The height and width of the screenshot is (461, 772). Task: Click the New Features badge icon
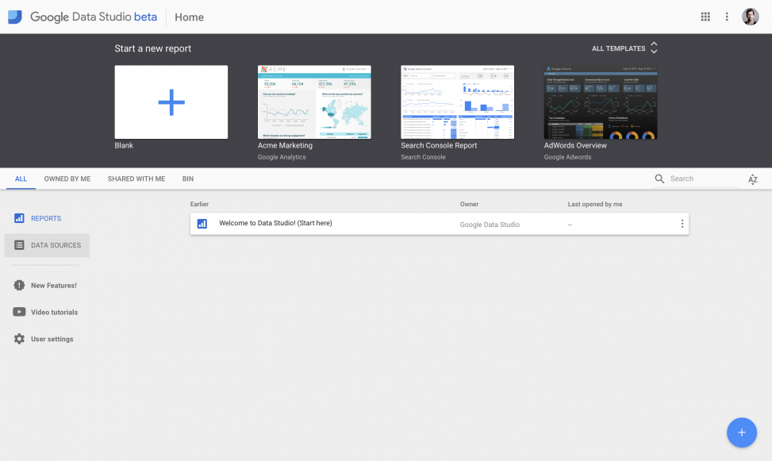[19, 285]
